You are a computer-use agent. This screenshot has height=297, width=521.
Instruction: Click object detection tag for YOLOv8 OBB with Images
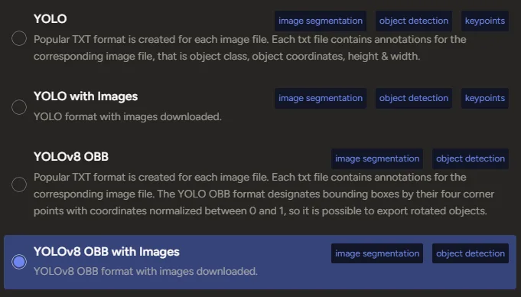pyautogui.click(x=471, y=253)
